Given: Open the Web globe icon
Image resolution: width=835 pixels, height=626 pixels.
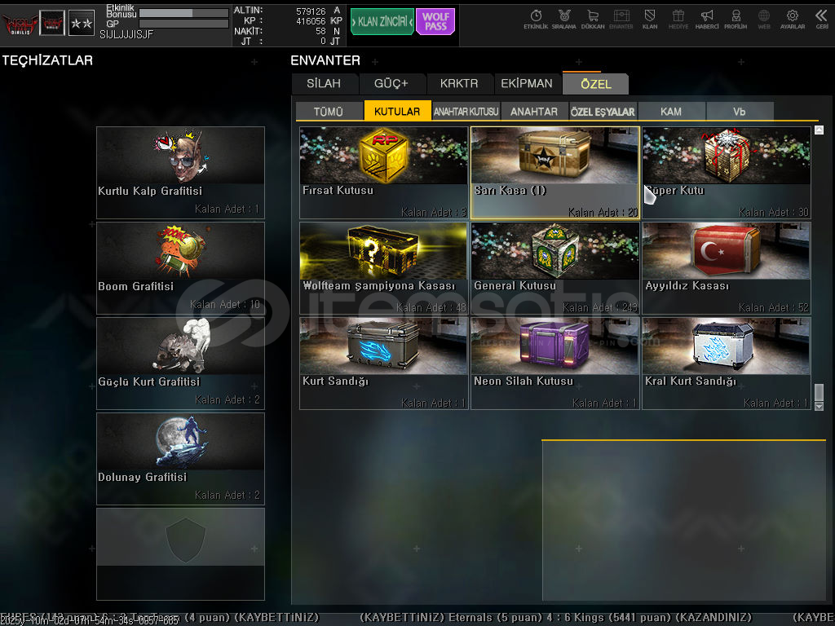Looking at the screenshot, I should coord(763,20).
